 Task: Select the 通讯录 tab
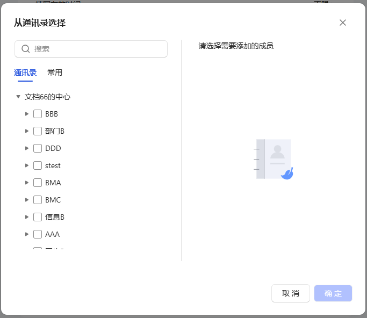25,73
